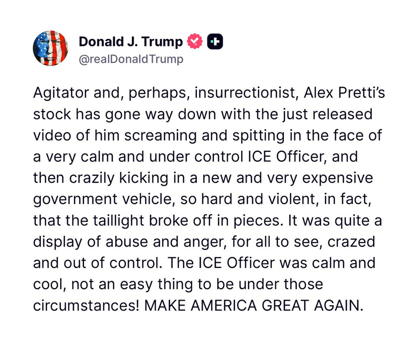417x341 pixels.
Task: Open the @realDonaldTrump handle link
Action: coord(131,59)
